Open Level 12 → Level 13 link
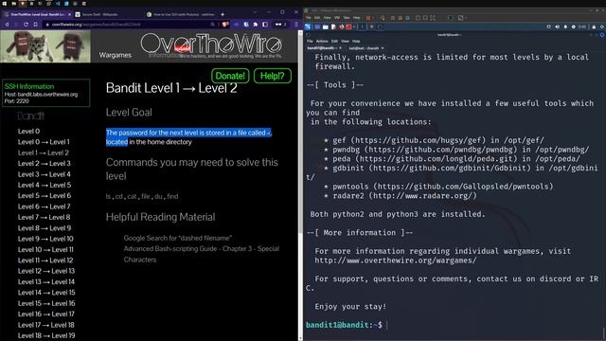606x341 pixels. (46, 271)
